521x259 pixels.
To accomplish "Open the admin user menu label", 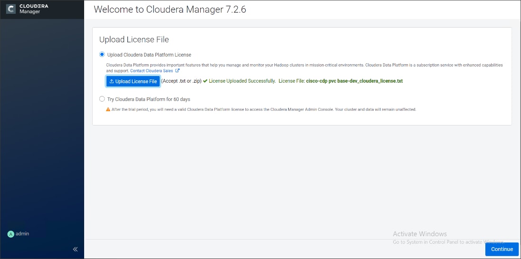I will click(x=22, y=234).
